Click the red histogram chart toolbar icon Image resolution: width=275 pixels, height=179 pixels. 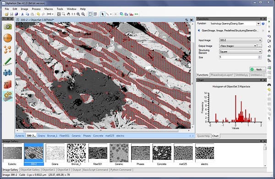[x=132, y=14]
